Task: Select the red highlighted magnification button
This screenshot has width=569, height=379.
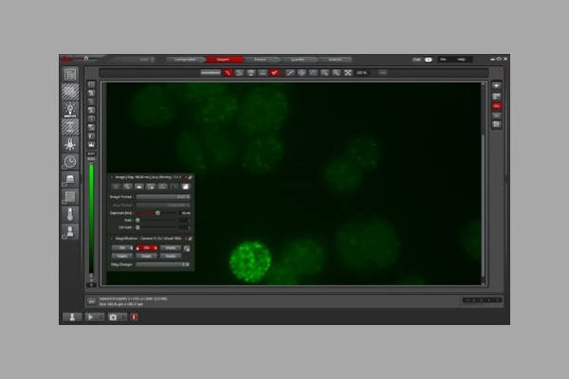Action: pyautogui.click(x=146, y=248)
